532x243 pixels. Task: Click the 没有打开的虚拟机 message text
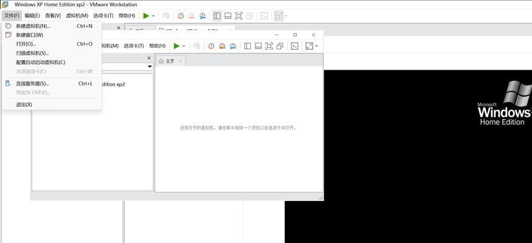point(238,128)
